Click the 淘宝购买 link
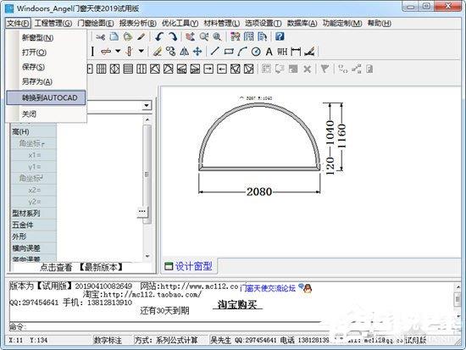The width and height of the screenshot is (466, 350). pyautogui.click(x=237, y=304)
